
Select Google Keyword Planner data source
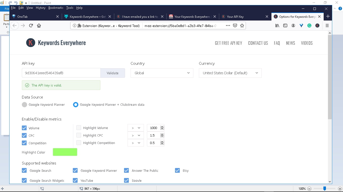click(24, 105)
